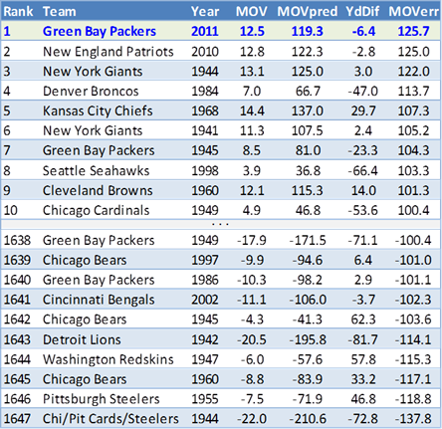The image size is (442, 429).
Task: Click the highlighted 2011 Green Bay Packers team name
Action: click(100, 31)
